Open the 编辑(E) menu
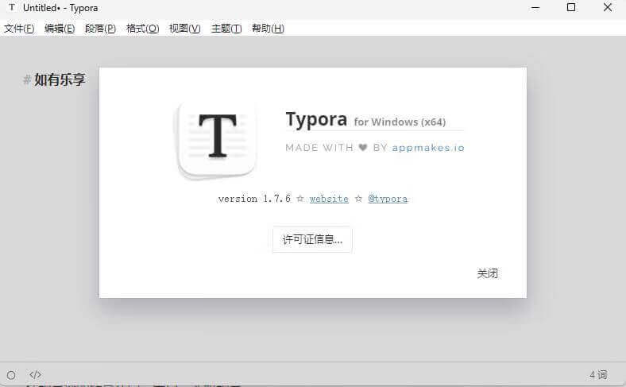 click(60, 29)
